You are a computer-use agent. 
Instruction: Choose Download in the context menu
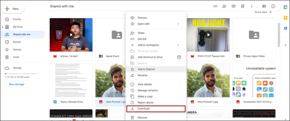(x=156, y=109)
